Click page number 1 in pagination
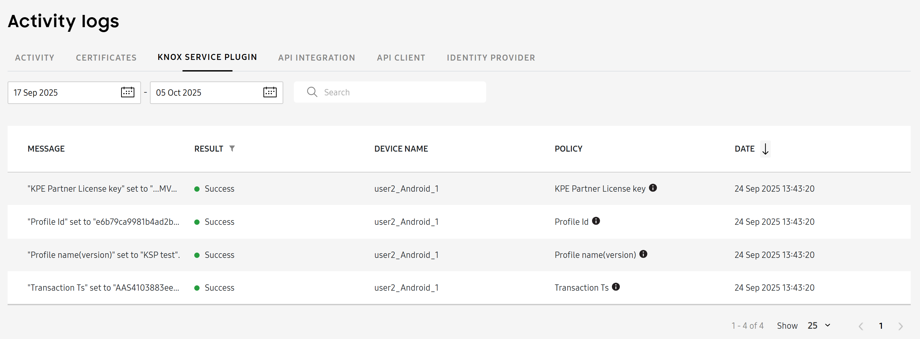Image resolution: width=920 pixels, height=339 pixels. click(881, 325)
